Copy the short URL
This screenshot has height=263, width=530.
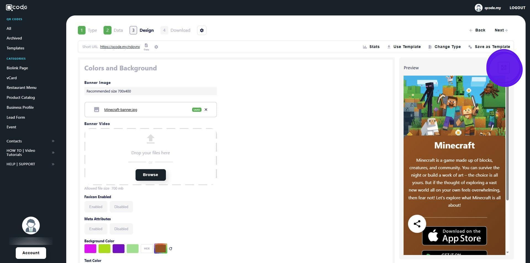point(146,47)
